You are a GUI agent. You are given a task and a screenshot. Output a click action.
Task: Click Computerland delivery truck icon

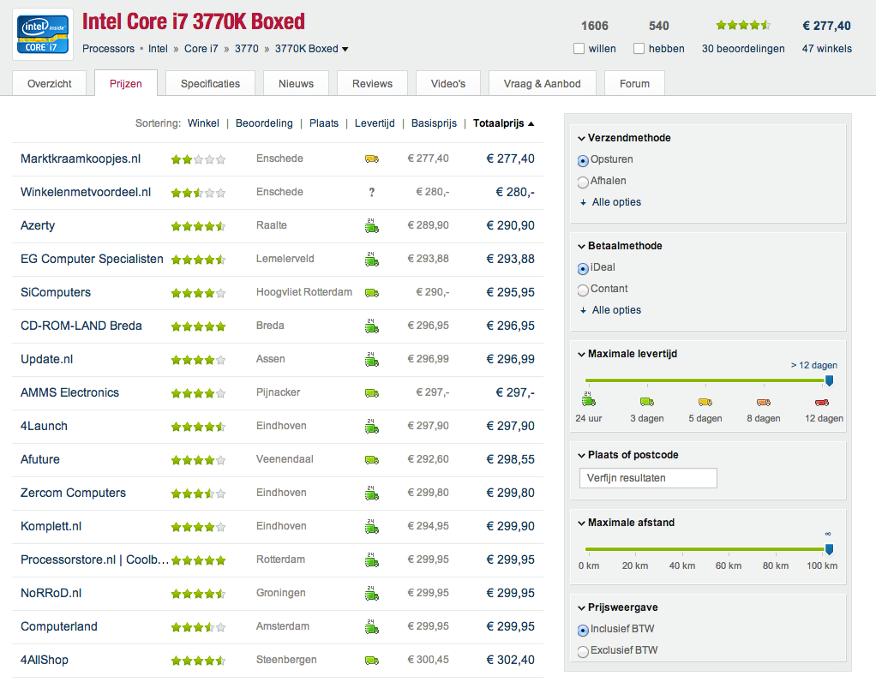[x=371, y=626]
